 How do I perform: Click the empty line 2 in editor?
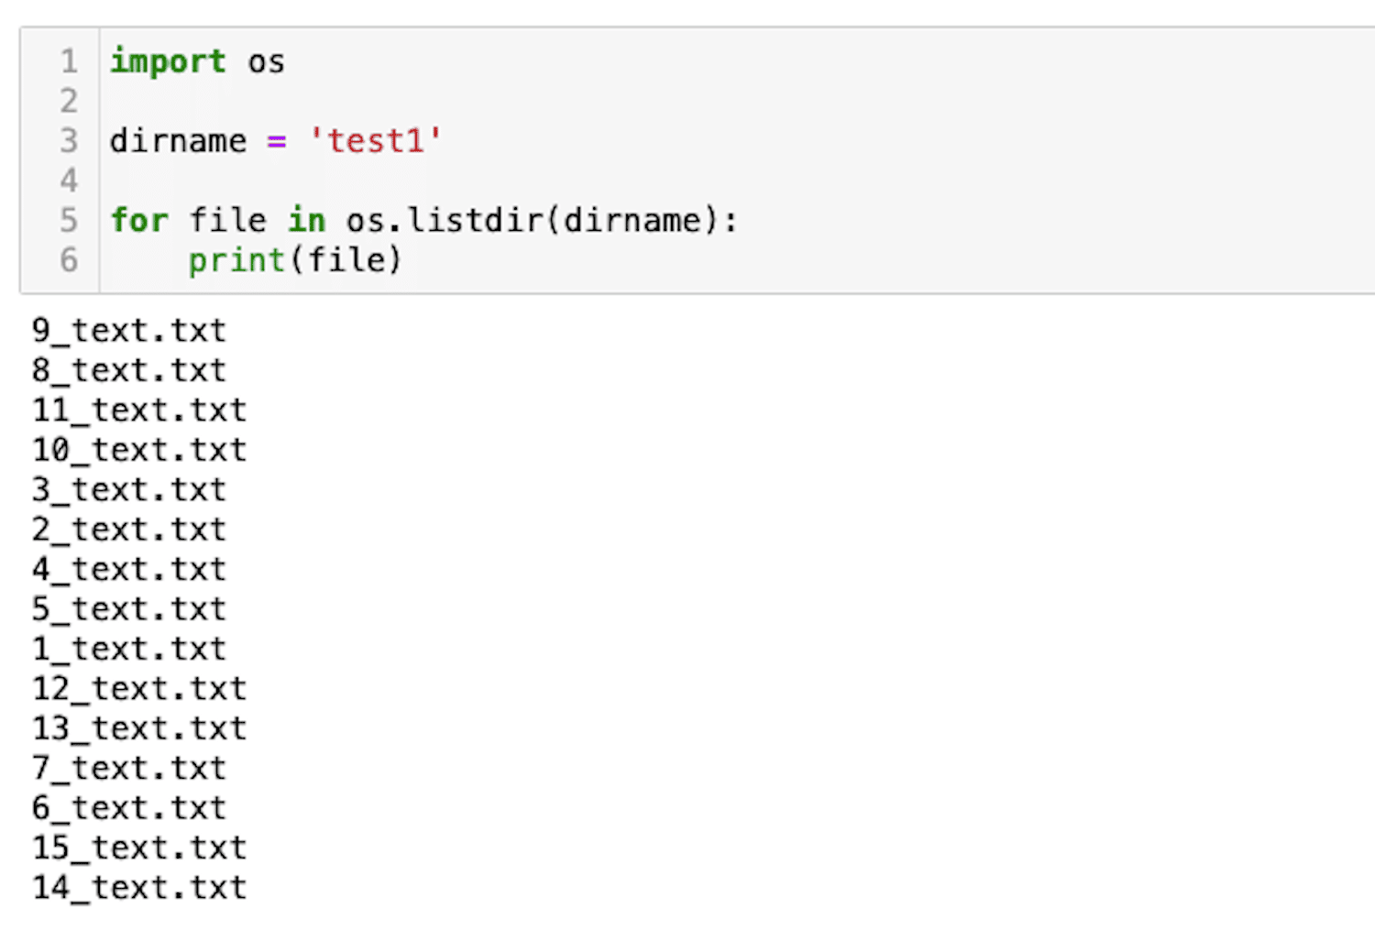click(x=733, y=101)
